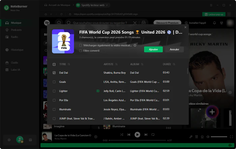Skip to the previous track

tap(129, 135)
